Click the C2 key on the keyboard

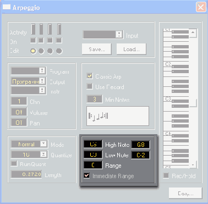168,64
